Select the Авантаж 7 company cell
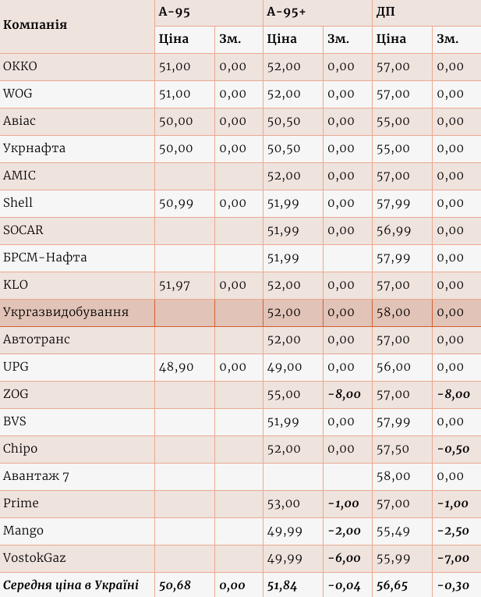The width and height of the screenshot is (481, 597). [77, 476]
